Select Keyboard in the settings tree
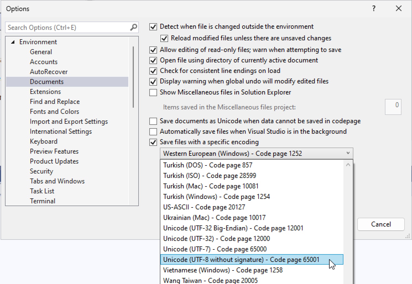The width and height of the screenshot is (412, 284). [43, 141]
